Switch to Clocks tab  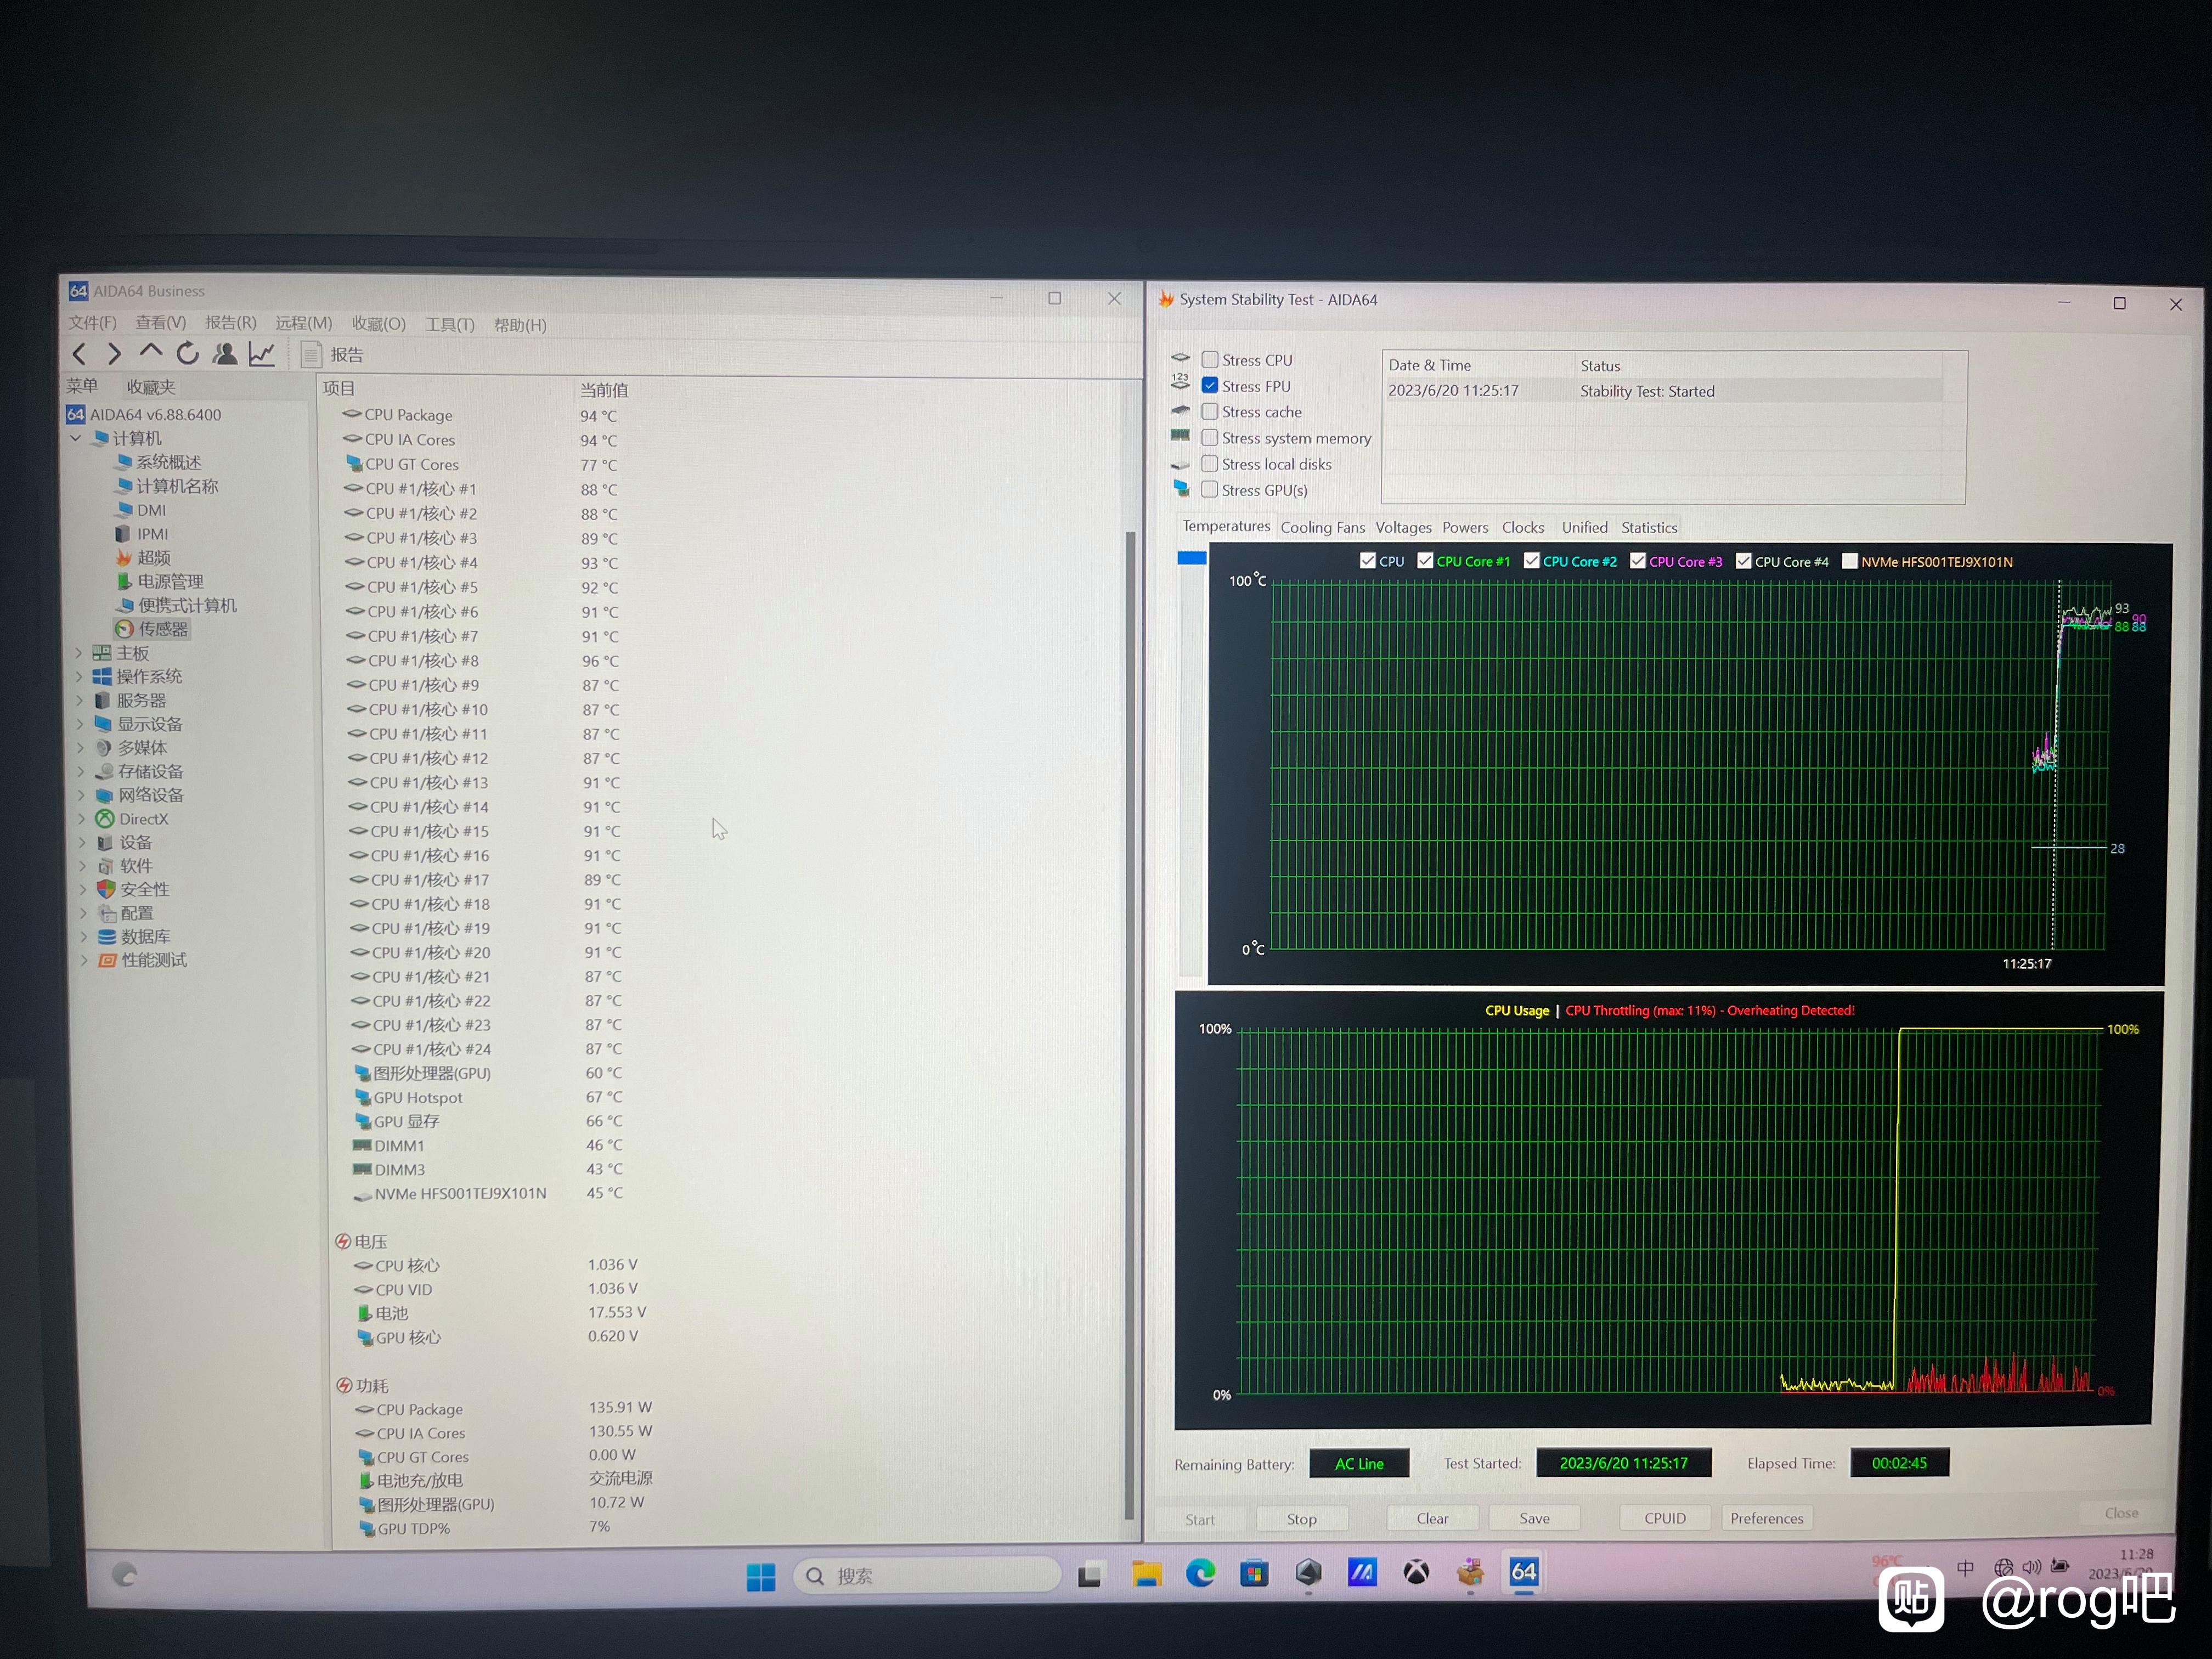pyautogui.click(x=1523, y=527)
